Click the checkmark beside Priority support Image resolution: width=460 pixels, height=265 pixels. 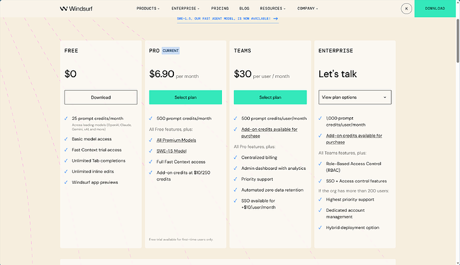coord(235,179)
